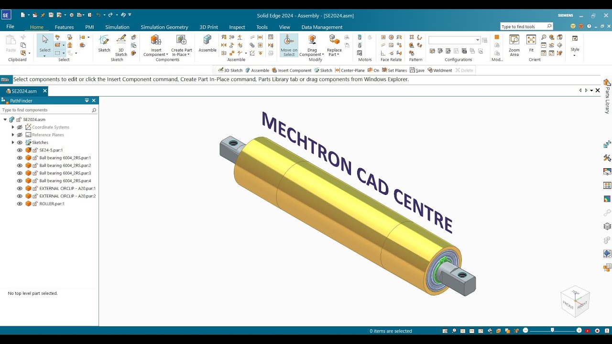This screenshot has width=612, height=344.
Task: Click the Assemble command in the ribbon
Action: (x=208, y=43)
